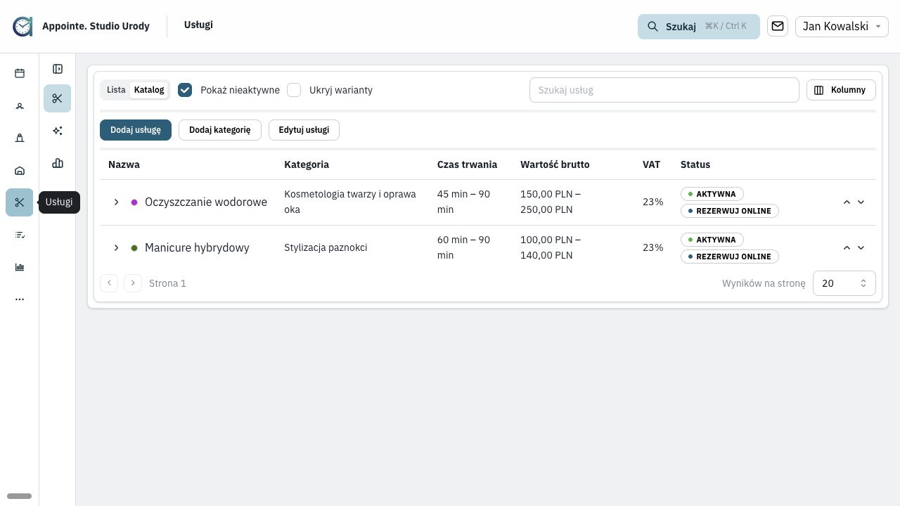Open the three-dots more menu
Viewport: 900px width, 506px height.
pyautogui.click(x=20, y=299)
